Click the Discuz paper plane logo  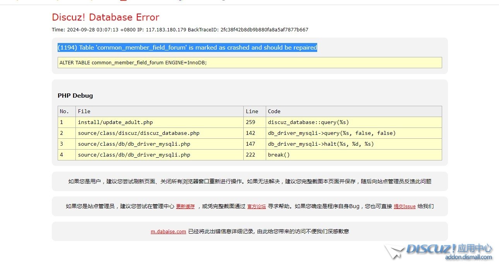pos(395,251)
